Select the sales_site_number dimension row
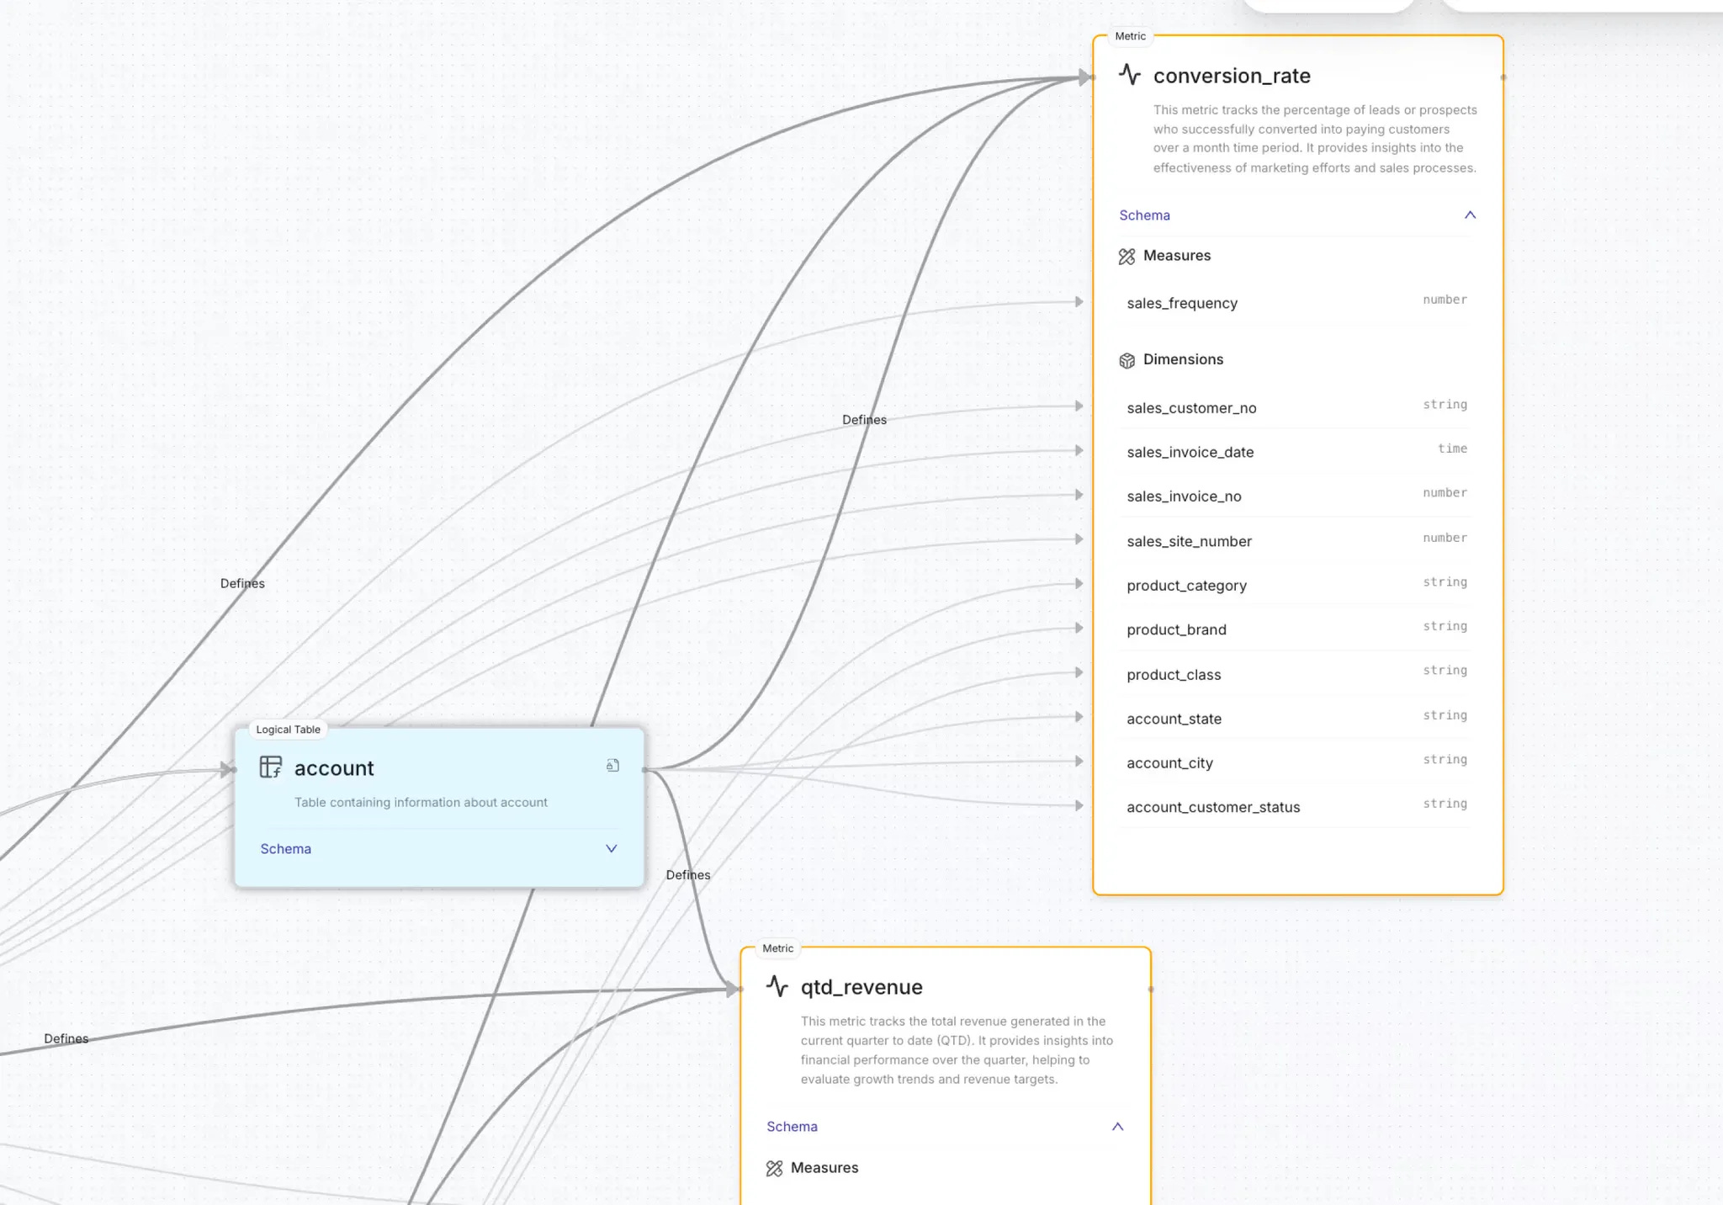 point(1296,540)
